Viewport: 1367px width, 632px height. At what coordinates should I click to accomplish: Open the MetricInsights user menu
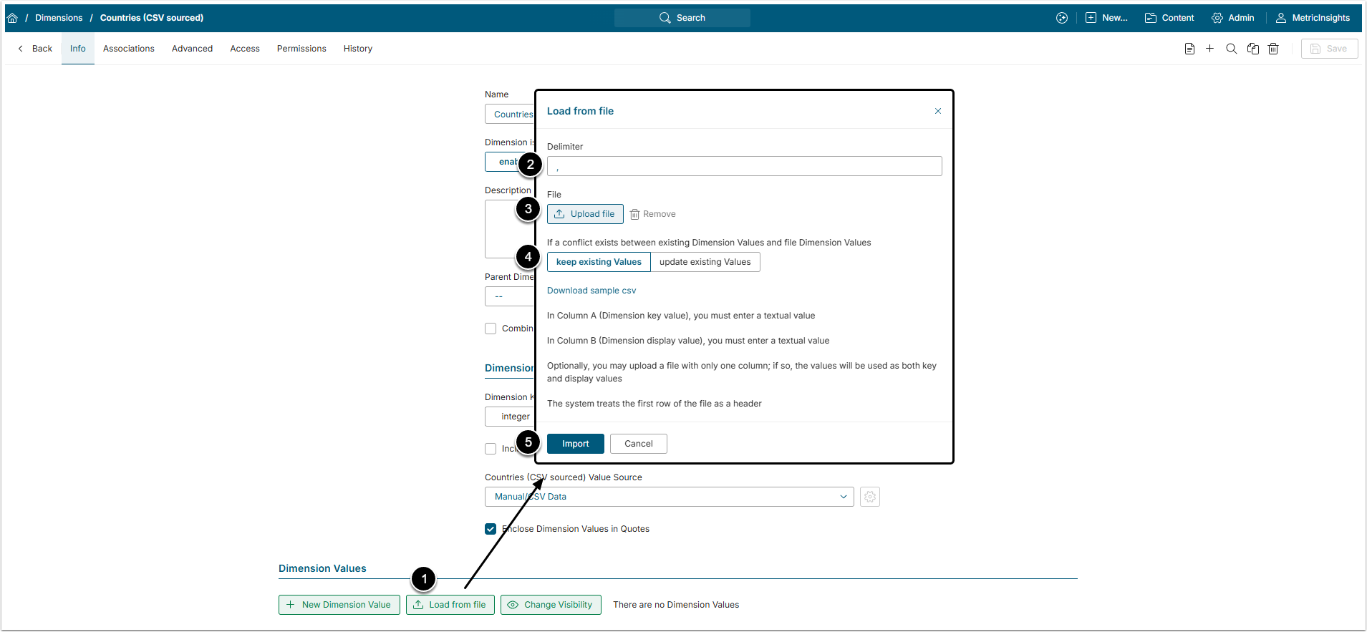(x=1313, y=18)
